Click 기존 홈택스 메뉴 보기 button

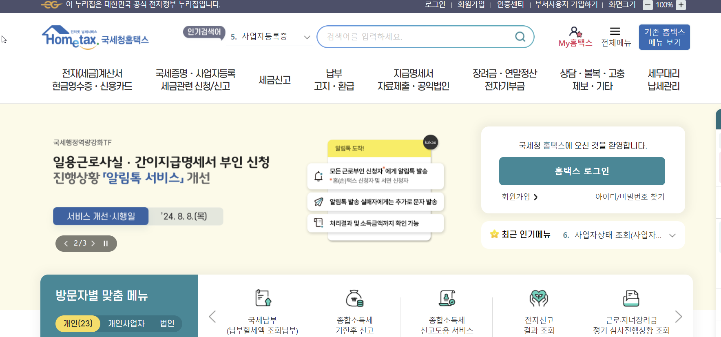coord(664,37)
